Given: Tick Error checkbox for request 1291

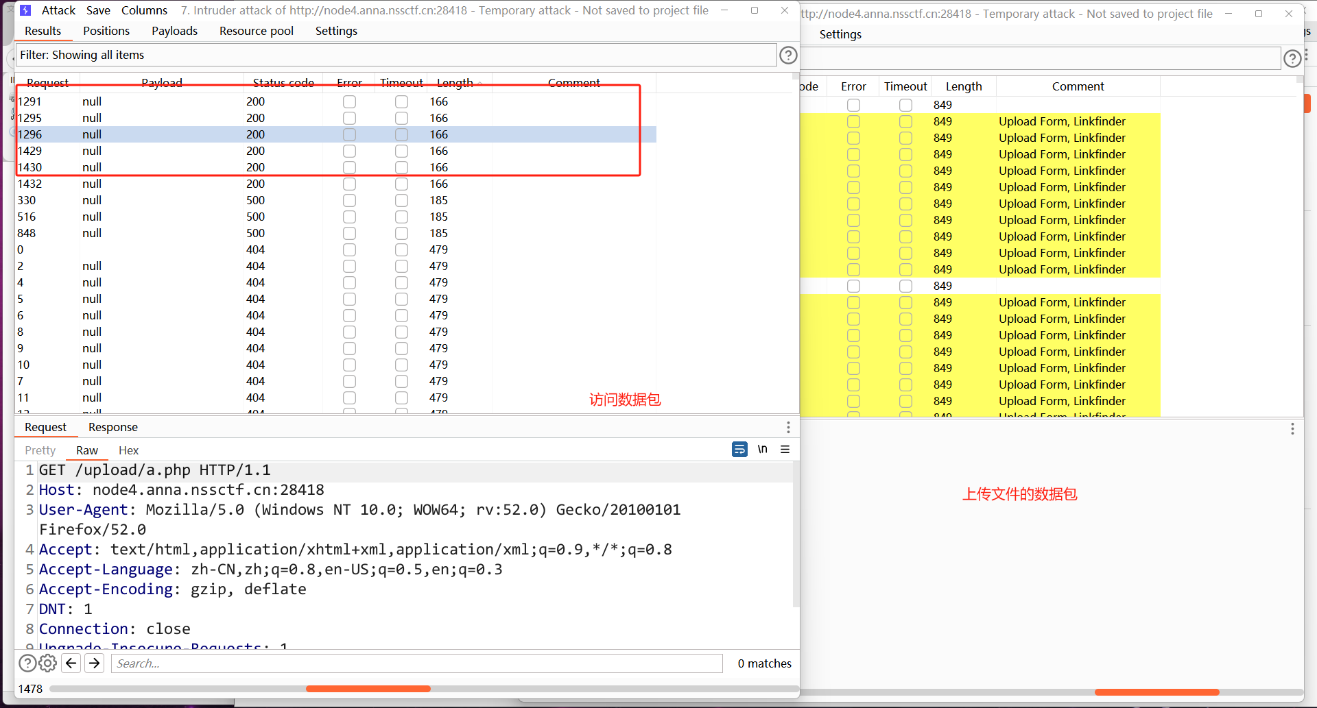Looking at the screenshot, I should 350,101.
